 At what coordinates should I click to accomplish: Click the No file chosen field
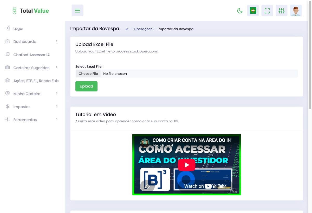187,74
